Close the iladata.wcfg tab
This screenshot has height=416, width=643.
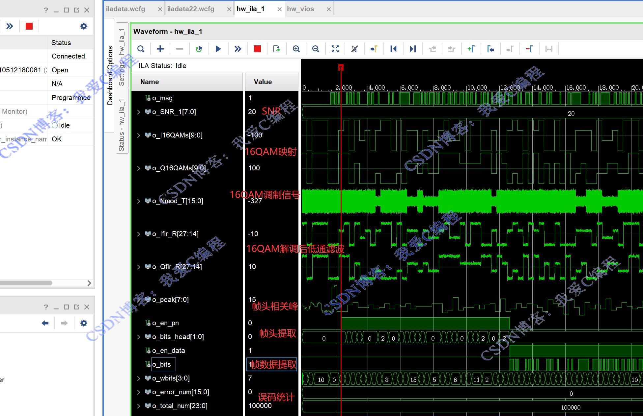(160, 9)
